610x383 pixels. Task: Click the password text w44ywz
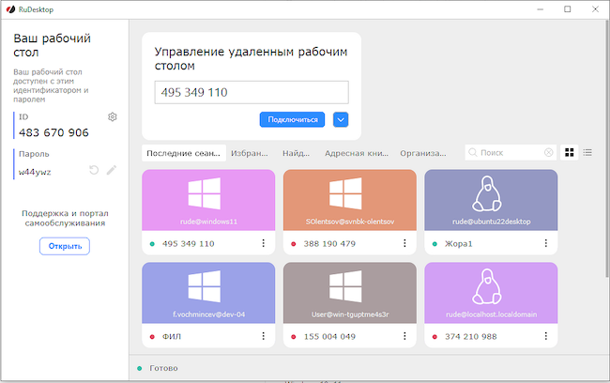(35, 172)
